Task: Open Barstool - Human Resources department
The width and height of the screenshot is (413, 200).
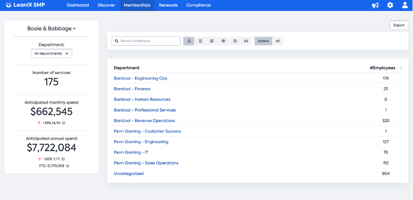Action: [142, 100]
